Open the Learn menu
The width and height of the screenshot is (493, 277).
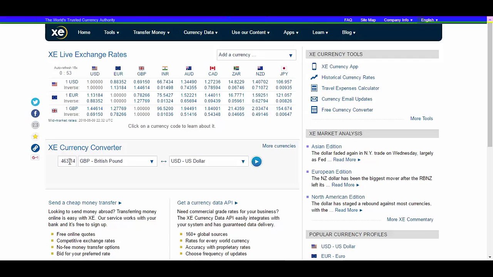(320, 32)
